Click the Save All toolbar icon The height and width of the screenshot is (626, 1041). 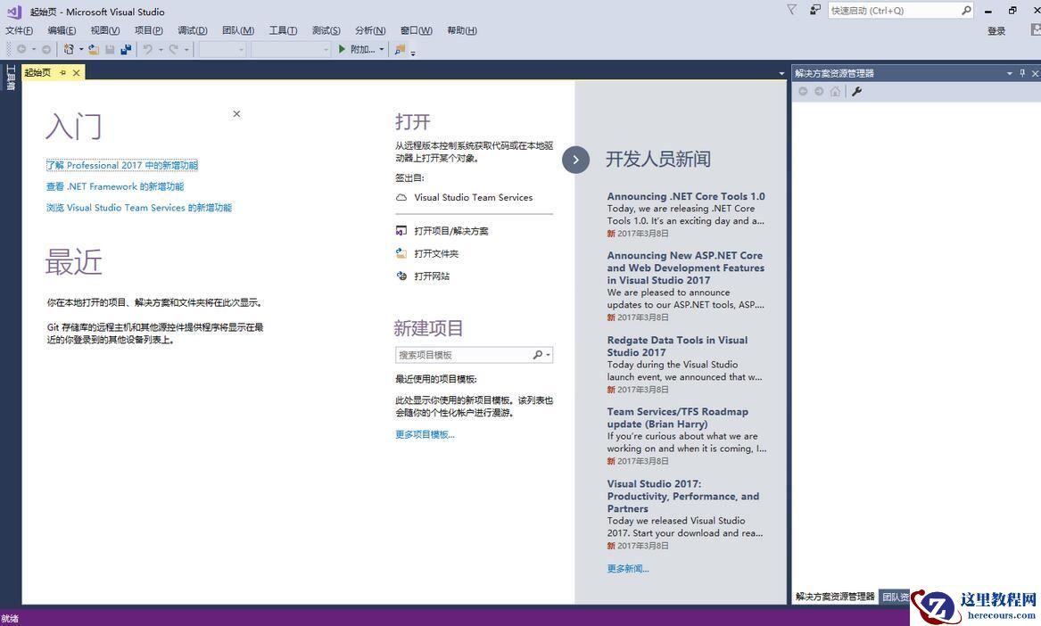126,49
